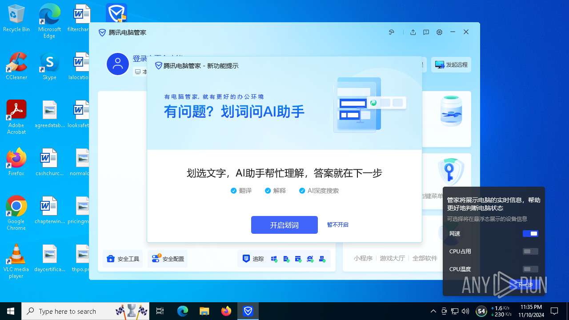Open the Windows Start menu
This screenshot has height=320, width=569.
tap(11, 311)
